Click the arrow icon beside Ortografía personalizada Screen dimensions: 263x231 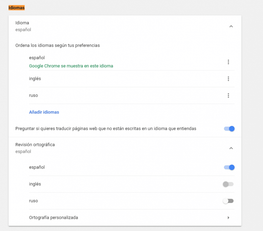[228, 218]
